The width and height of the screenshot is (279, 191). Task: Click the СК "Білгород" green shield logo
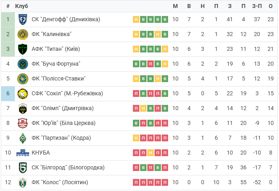pyautogui.click(x=22, y=168)
